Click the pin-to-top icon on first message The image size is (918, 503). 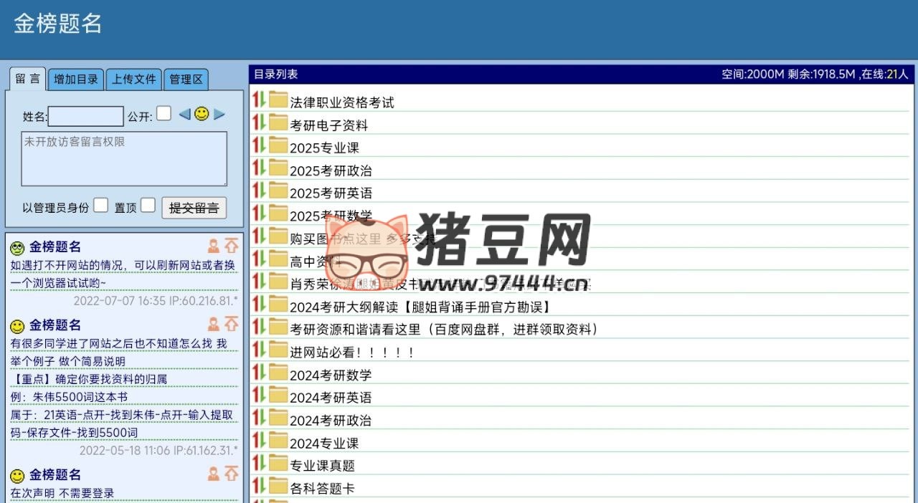232,245
